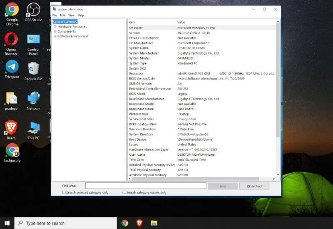Viewport: 333px width, 229px height.
Task: Select the BIOS Version/Date row
Action: [202, 79]
